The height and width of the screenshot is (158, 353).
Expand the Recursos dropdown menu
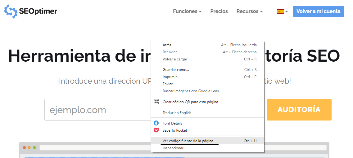point(249,11)
